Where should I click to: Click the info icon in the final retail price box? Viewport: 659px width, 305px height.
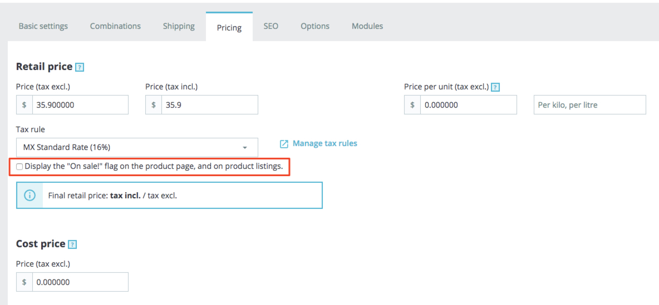point(30,195)
